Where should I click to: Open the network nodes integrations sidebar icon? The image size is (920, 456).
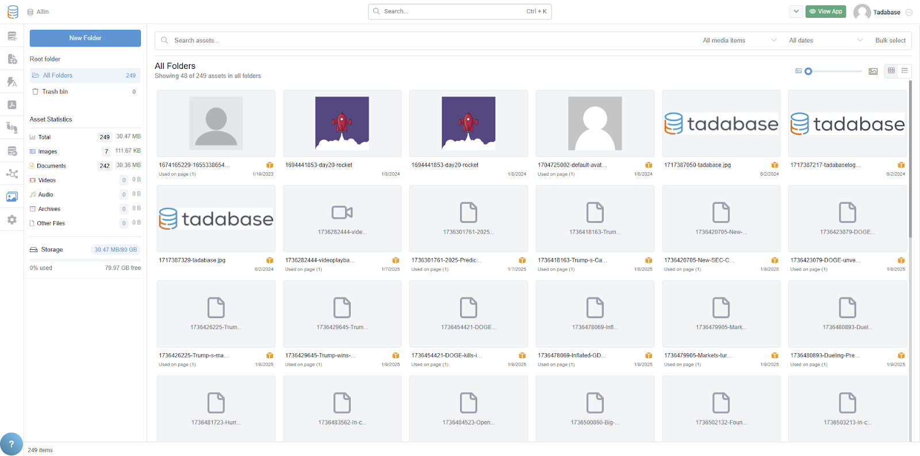tap(12, 173)
